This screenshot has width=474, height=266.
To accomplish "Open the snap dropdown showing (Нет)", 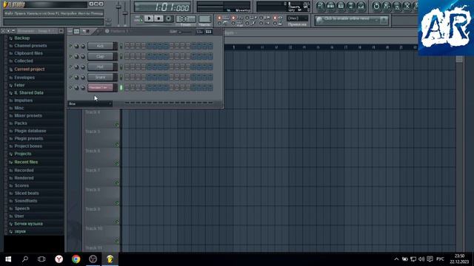I will click(x=297, y=18).
